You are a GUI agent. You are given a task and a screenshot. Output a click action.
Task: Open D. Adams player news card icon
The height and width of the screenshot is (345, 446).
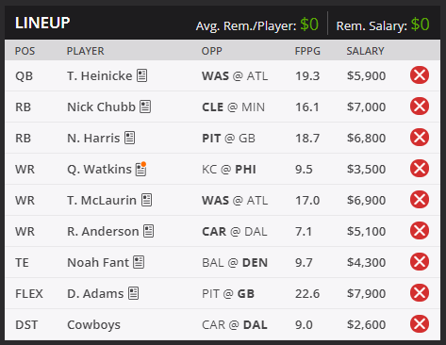point(133,293)
